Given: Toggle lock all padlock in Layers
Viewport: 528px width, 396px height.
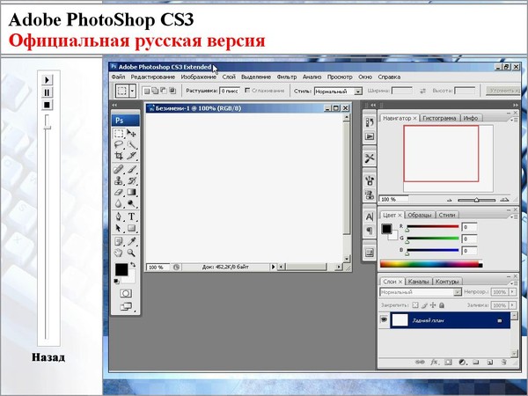Looking at the screenshot, I should pyautogui.click(x=442, y=305).
